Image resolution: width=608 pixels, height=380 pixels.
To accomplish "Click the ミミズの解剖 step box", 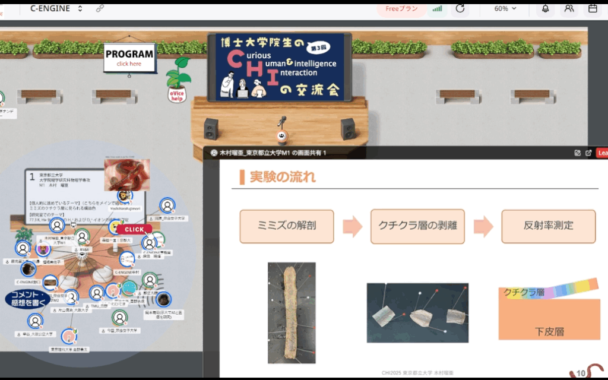I will pos(287,226).
